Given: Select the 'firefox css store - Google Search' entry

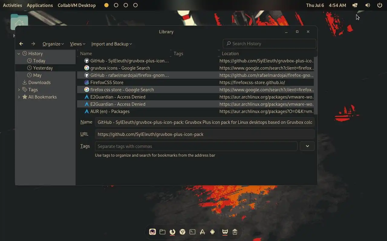Looking at the screenshot, I should [x=195, y=89].
